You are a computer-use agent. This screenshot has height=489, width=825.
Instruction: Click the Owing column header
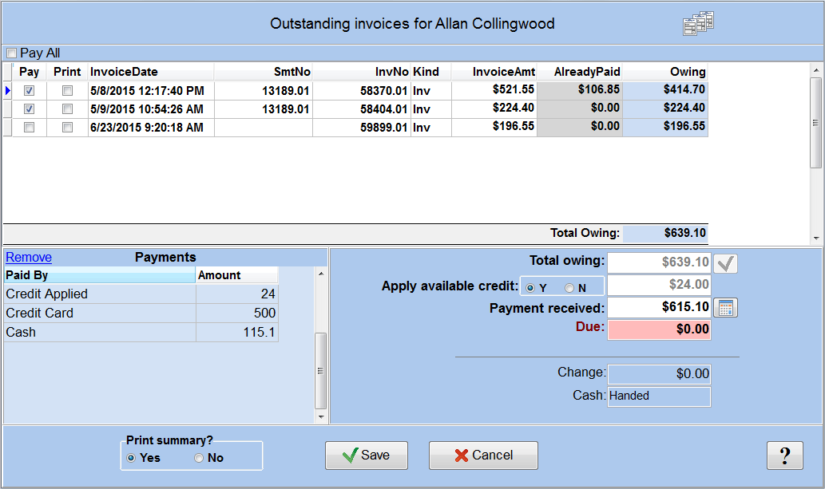pos(664,72)
